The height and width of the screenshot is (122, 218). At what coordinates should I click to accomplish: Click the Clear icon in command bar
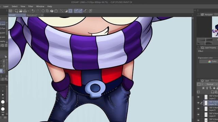pos(43,11)
